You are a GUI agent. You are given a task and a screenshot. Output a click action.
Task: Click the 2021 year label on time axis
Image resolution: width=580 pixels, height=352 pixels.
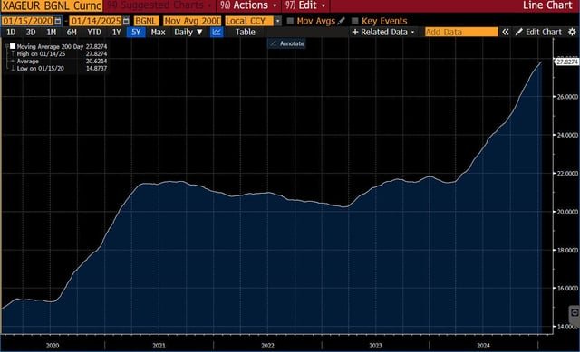(x=159, y=346)
